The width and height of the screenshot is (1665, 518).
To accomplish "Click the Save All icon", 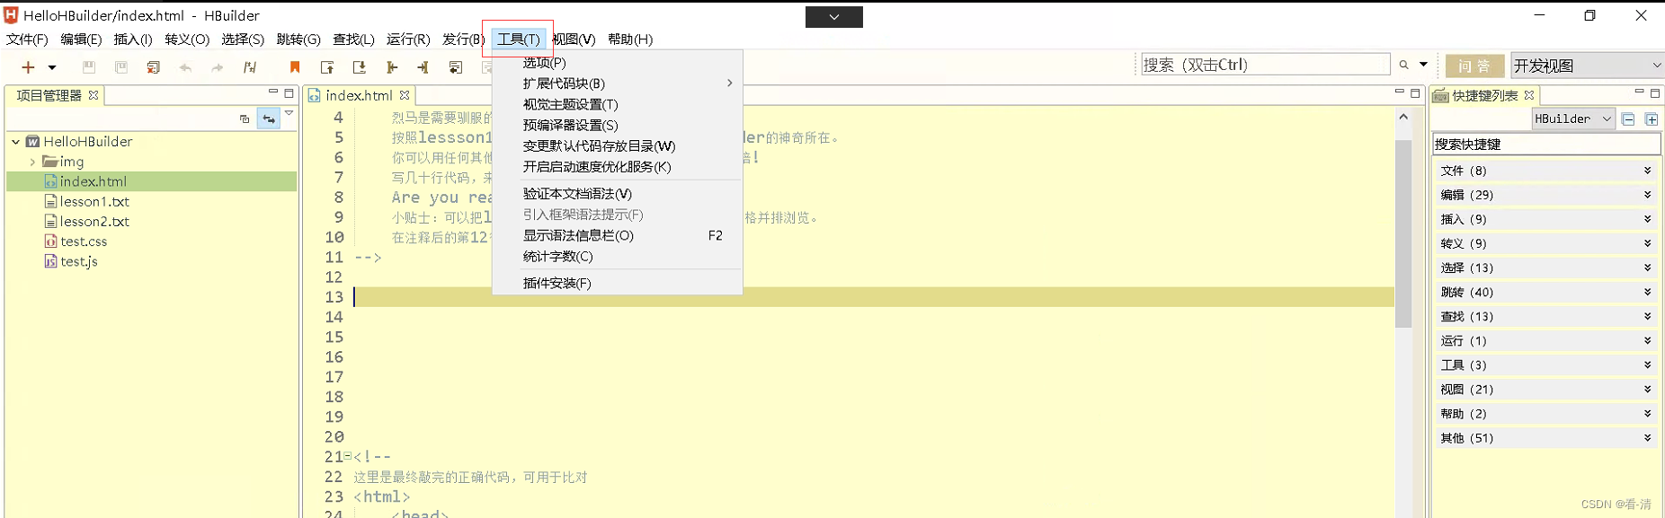I will [121, 67].
